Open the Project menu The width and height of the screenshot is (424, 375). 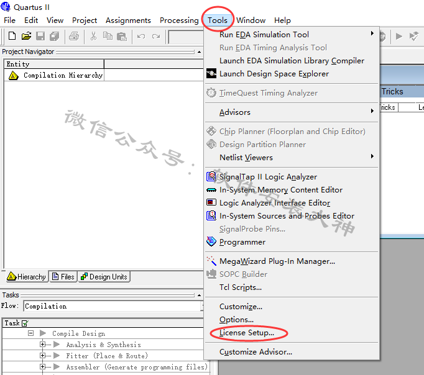click(85, 20)
